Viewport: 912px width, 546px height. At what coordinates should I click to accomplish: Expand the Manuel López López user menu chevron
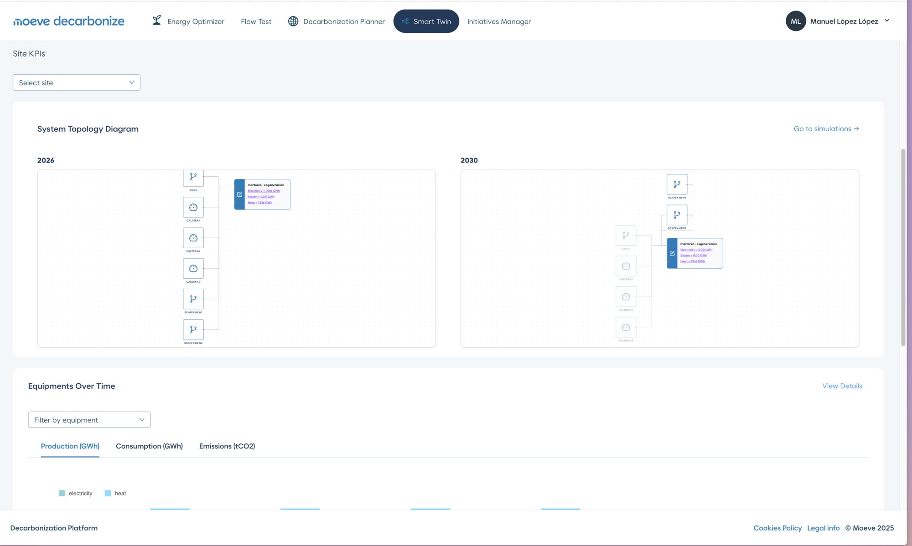(887, 20)
